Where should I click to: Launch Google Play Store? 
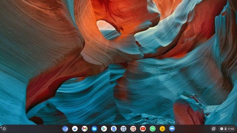[x=104, y=129]
